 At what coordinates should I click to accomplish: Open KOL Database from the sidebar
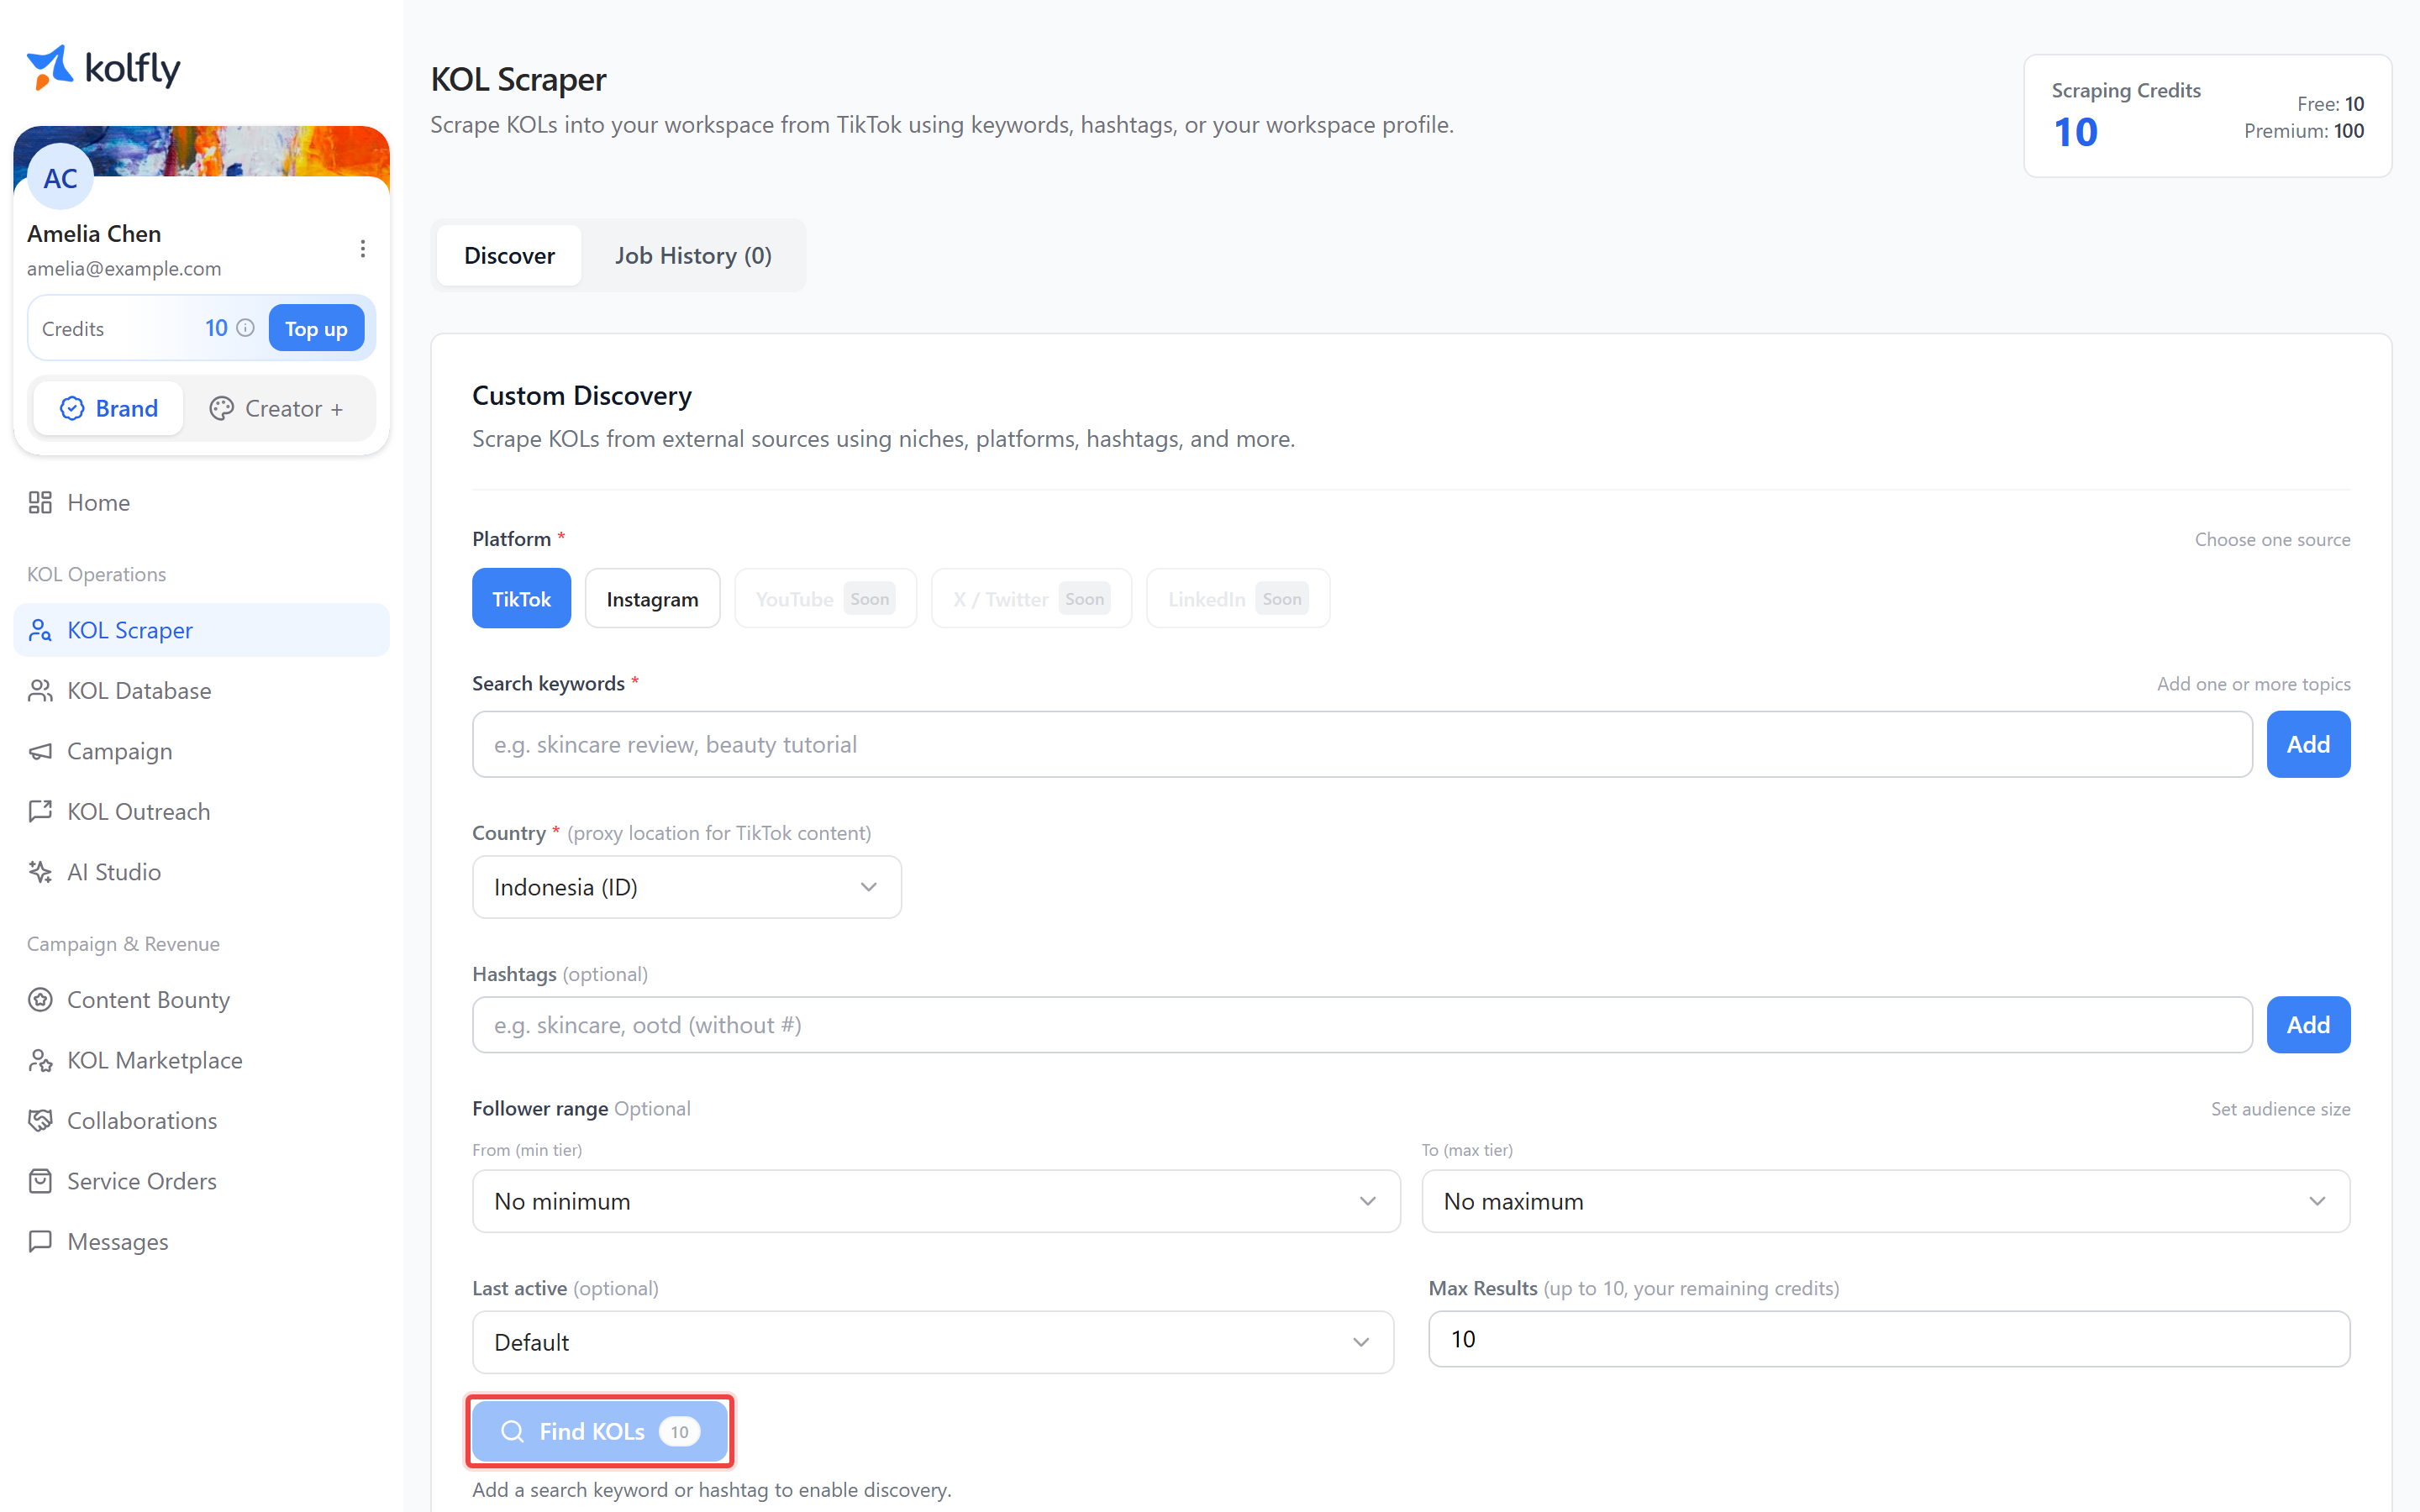pos(201,690)
